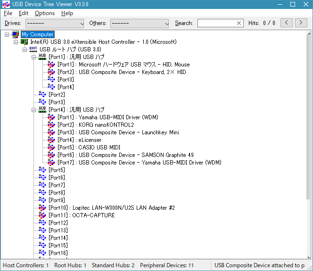
Task: Collapse the Intel USB 3.0 Host Controller node
Action: pos(16,42)
